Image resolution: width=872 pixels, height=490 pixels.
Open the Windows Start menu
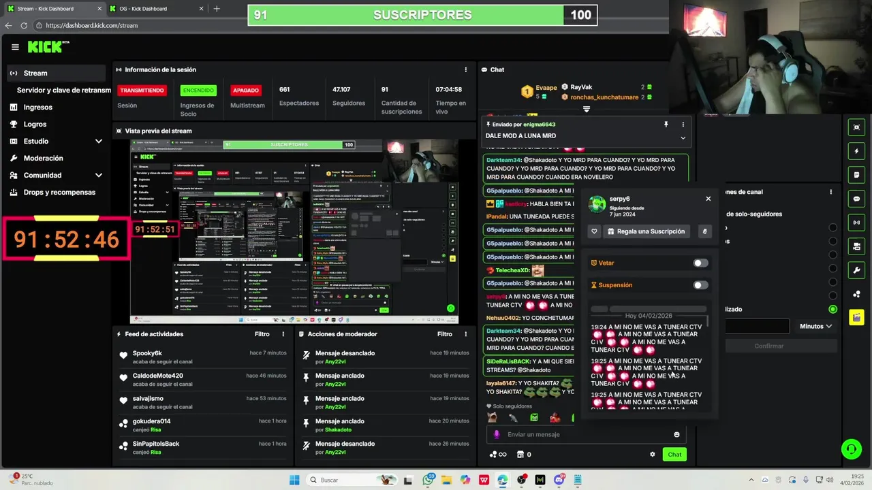294,480
